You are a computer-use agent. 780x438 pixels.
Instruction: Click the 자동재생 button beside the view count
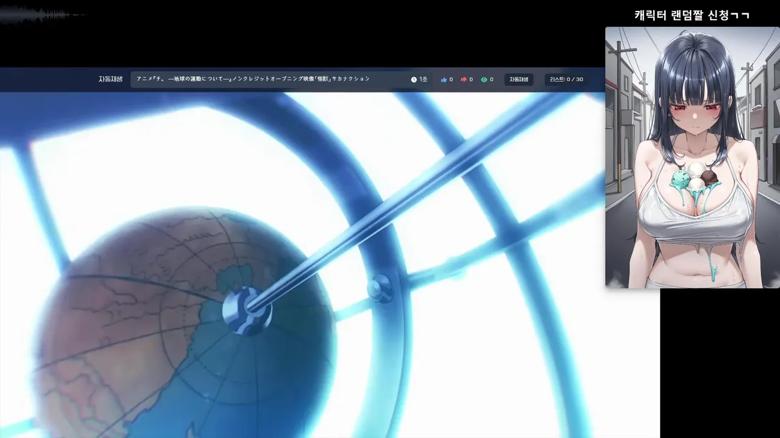519,80
